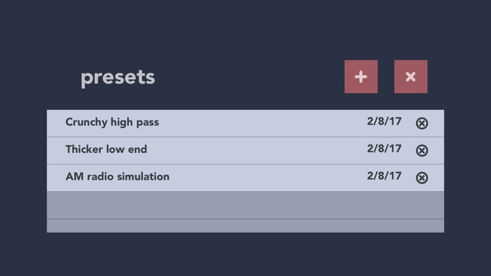Choose the AM radio simulation preset name
The width and height of the screenshot is (491, 276).
[x=117, y=177]
